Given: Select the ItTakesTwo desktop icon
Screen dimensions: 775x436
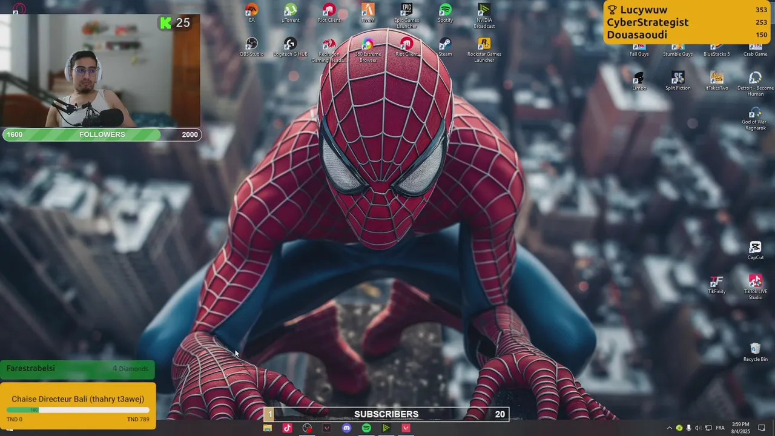Looking at the screenshot, I should (716, 81).
